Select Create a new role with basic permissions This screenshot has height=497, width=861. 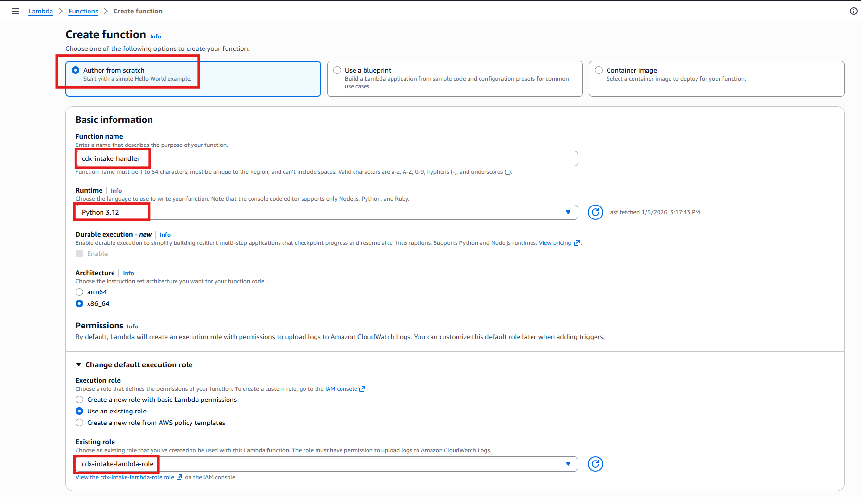tap(80, 400)
